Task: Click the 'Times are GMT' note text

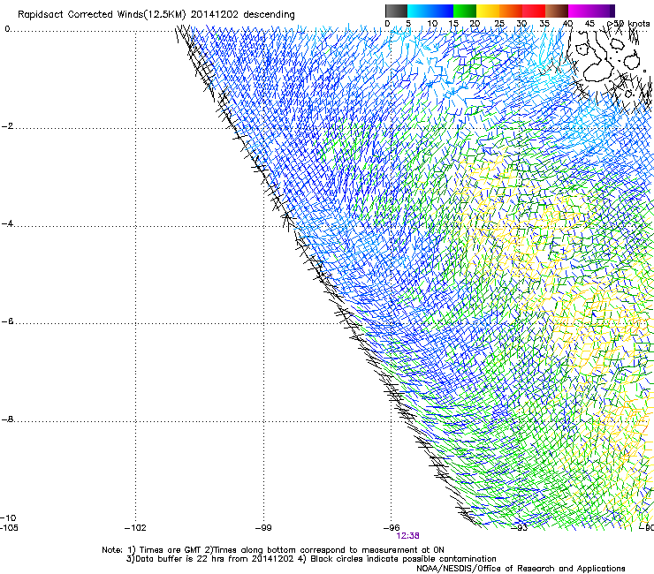Action: 171,550
